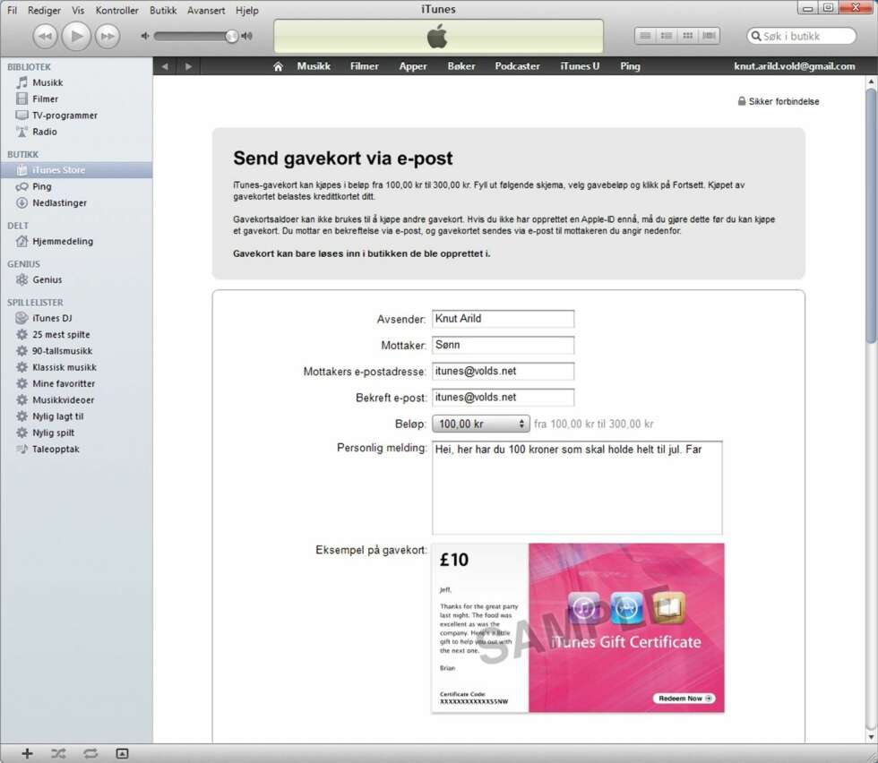Screen dimensions: 878x763
Task: Open the Vis menu
Action: pos(79,10)
